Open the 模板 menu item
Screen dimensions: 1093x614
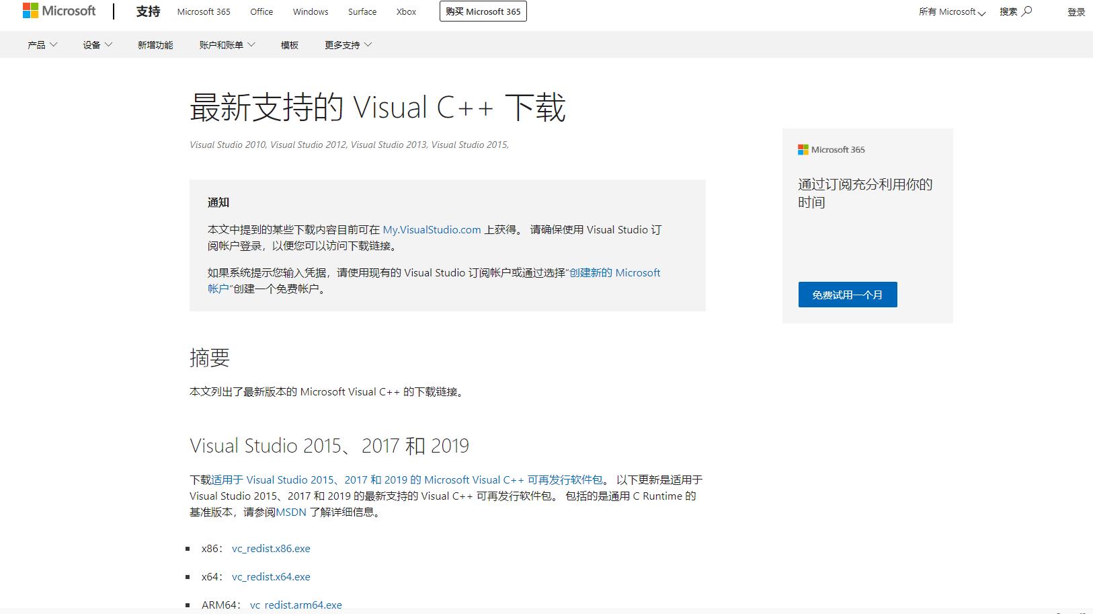click(290, 45)
